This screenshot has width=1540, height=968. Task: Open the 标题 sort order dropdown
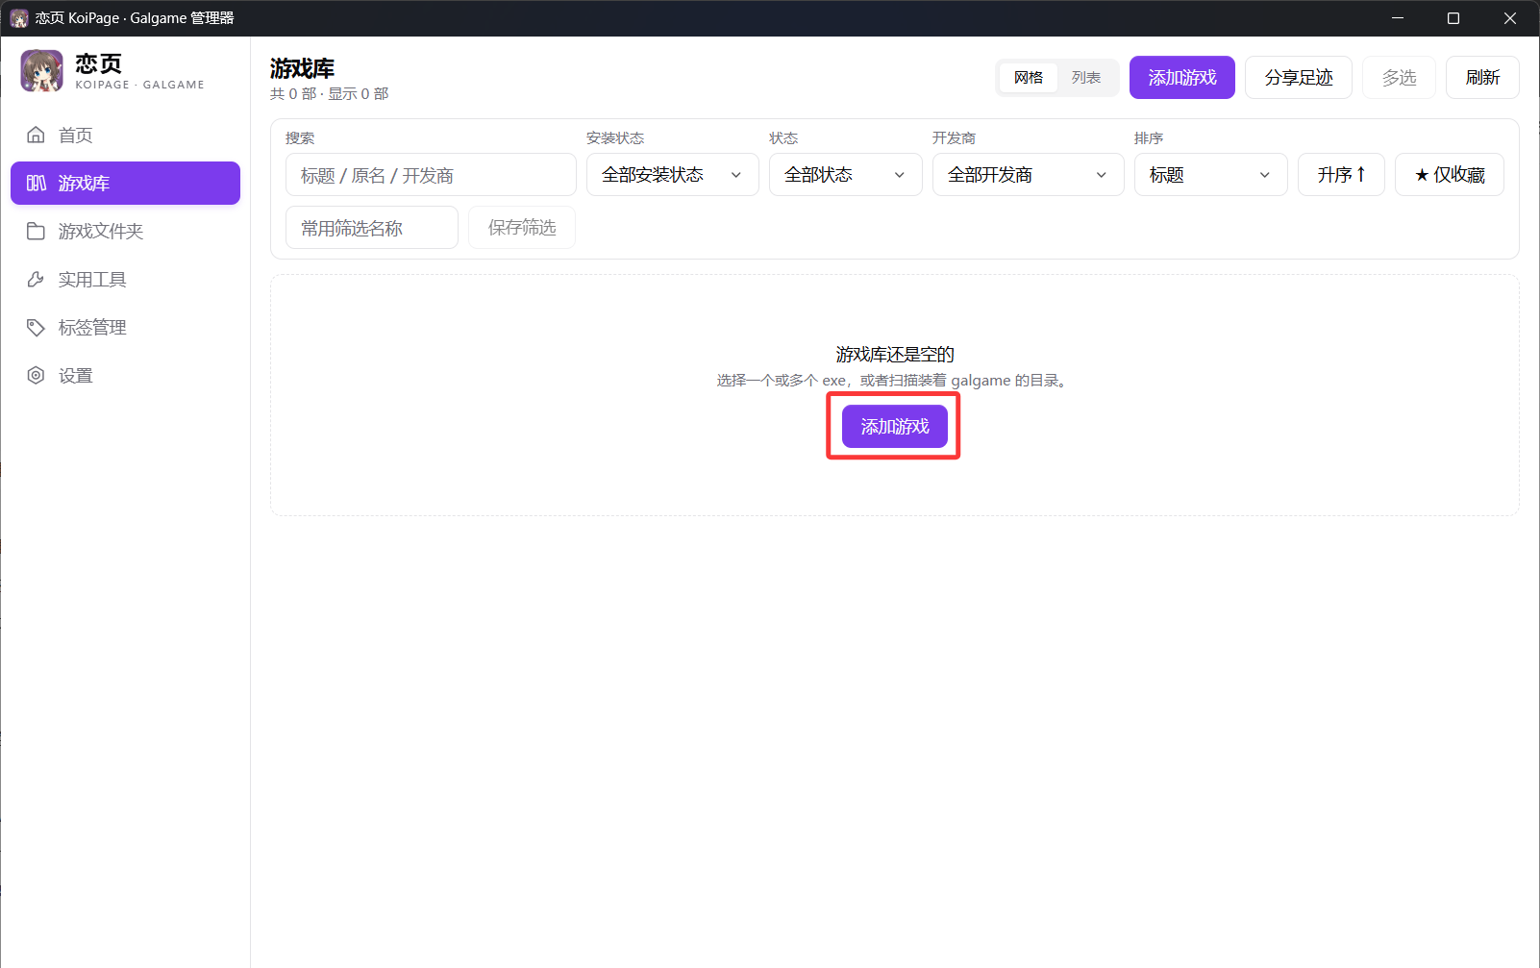click(x=1211, y=175)
